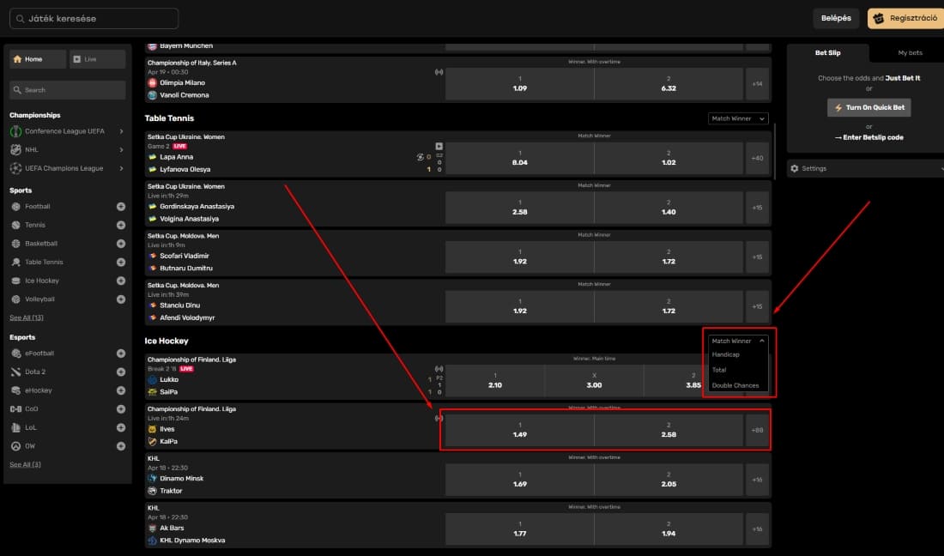The height and width of the screenshot is (556, 944).
Task: Select Total in market dropdown
Action: [719, 370]
